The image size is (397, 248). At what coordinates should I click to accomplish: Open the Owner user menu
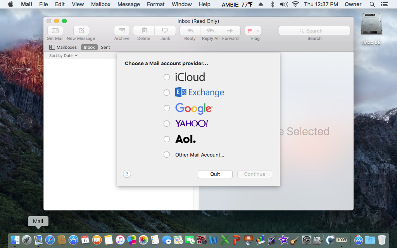(353, 4)
